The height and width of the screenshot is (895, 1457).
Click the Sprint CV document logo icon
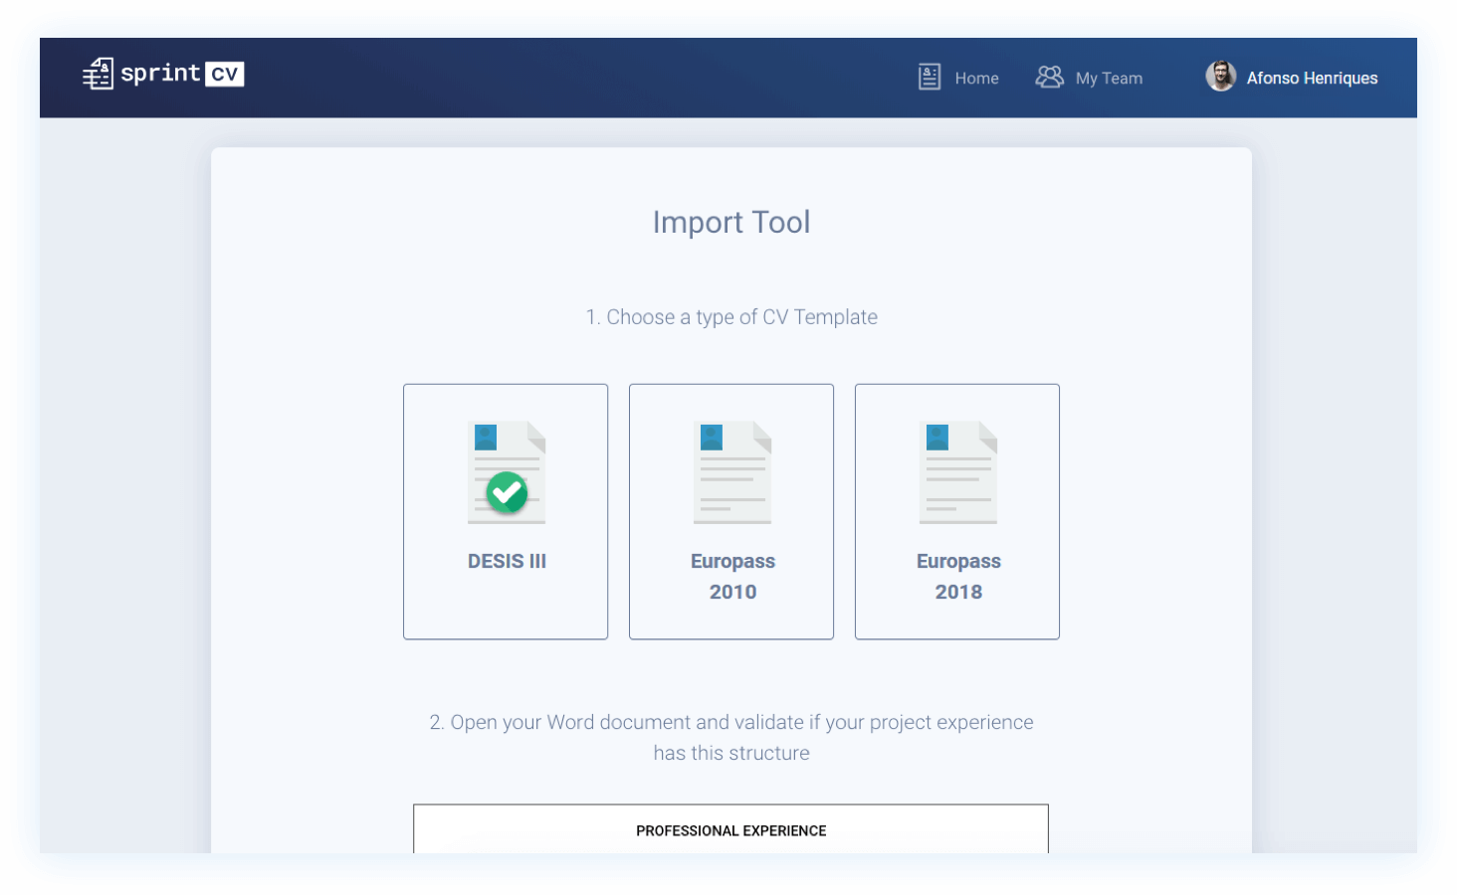99,73
